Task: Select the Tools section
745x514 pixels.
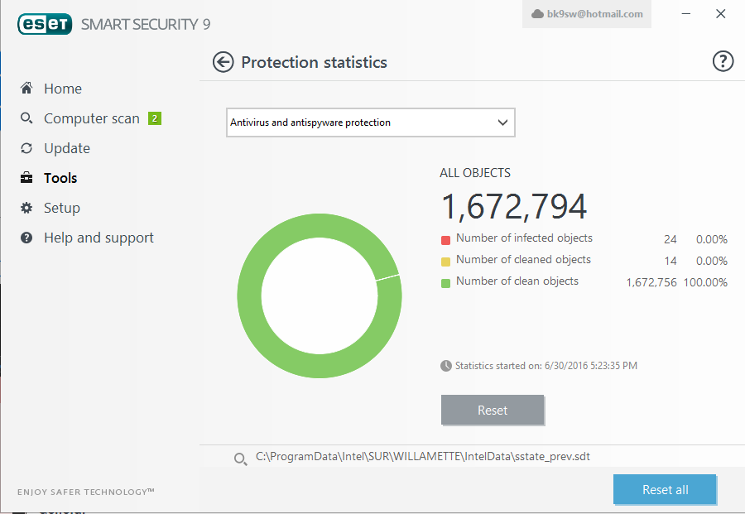Action: click(60, 178)
